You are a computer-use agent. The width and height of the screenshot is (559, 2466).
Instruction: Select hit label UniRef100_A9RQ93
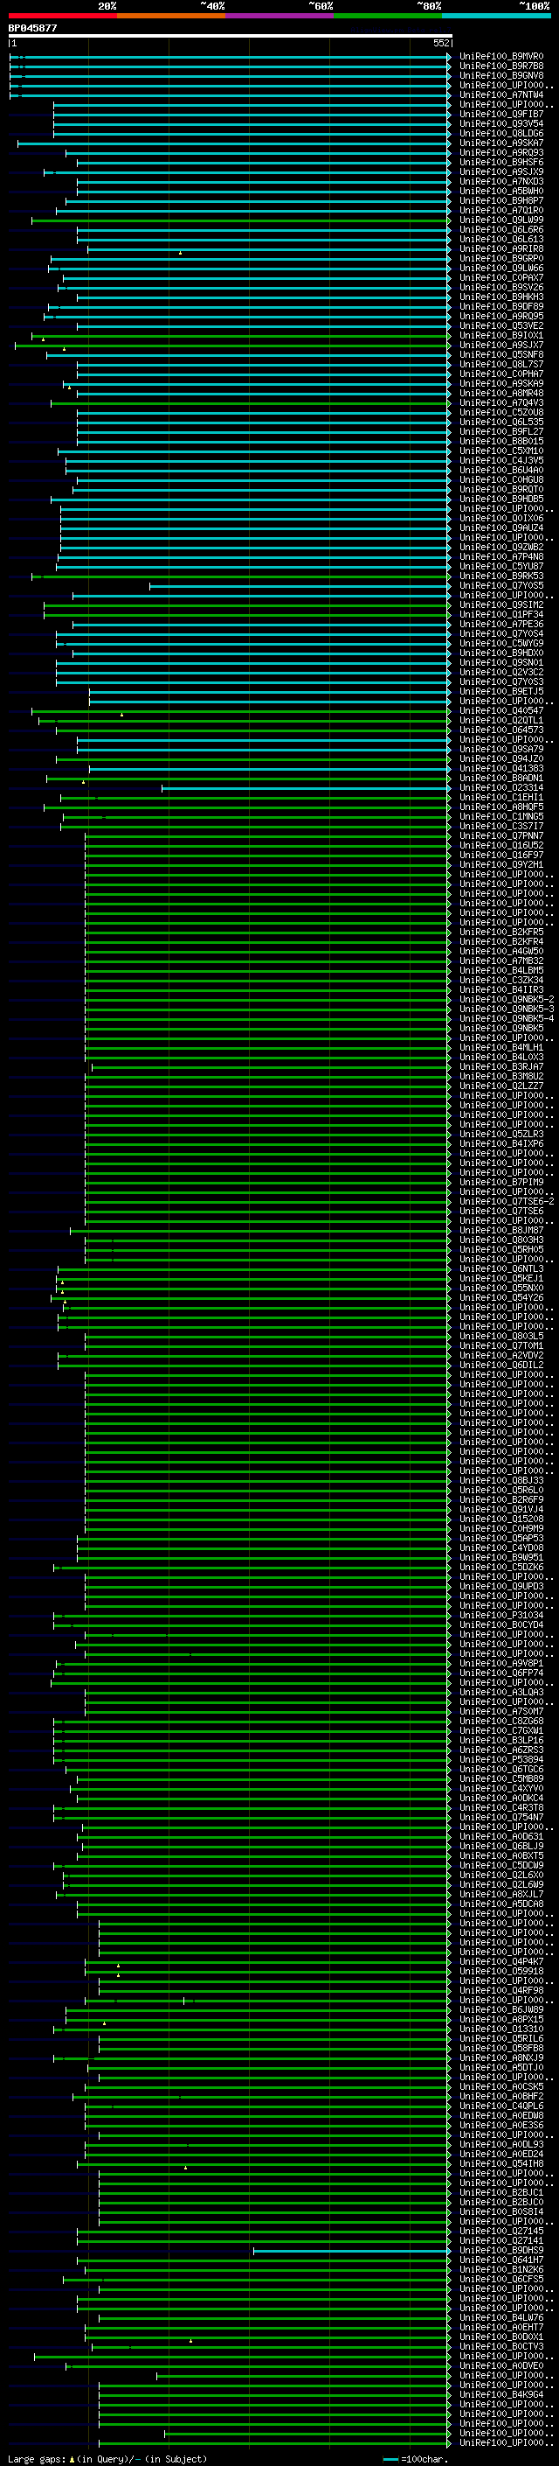(501, 153)
